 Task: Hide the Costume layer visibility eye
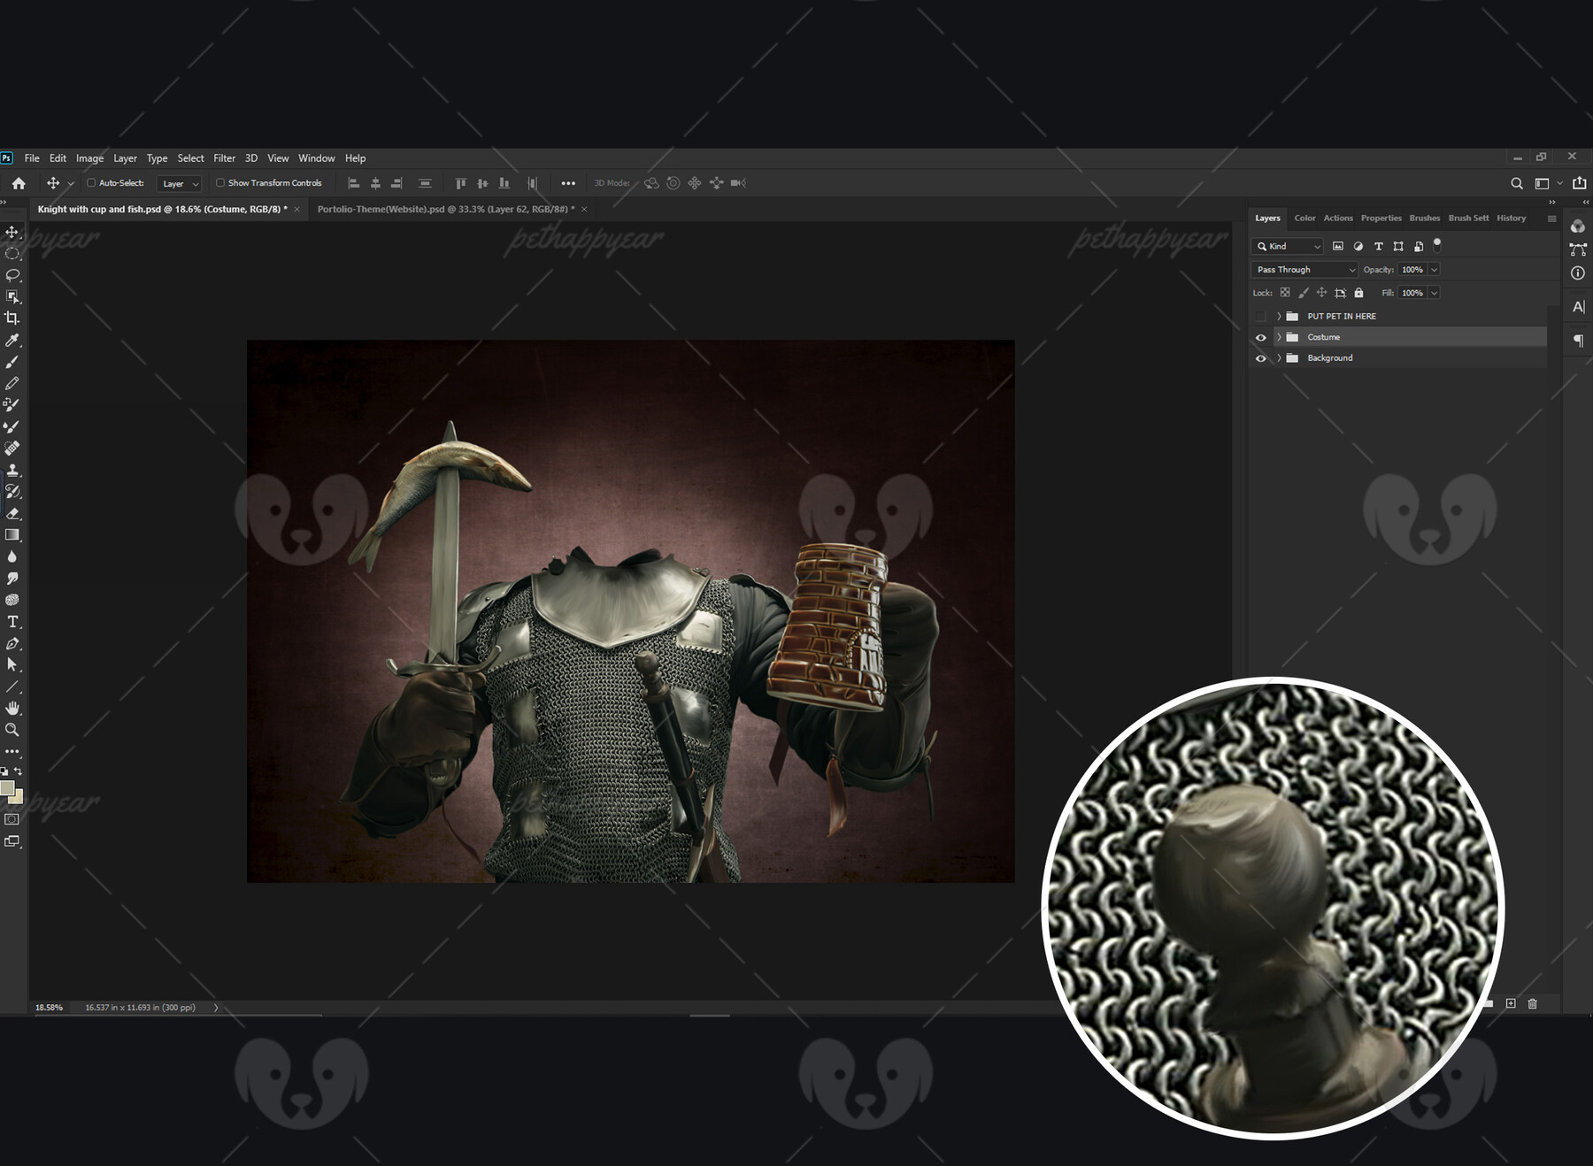(x=1261, y=337)
